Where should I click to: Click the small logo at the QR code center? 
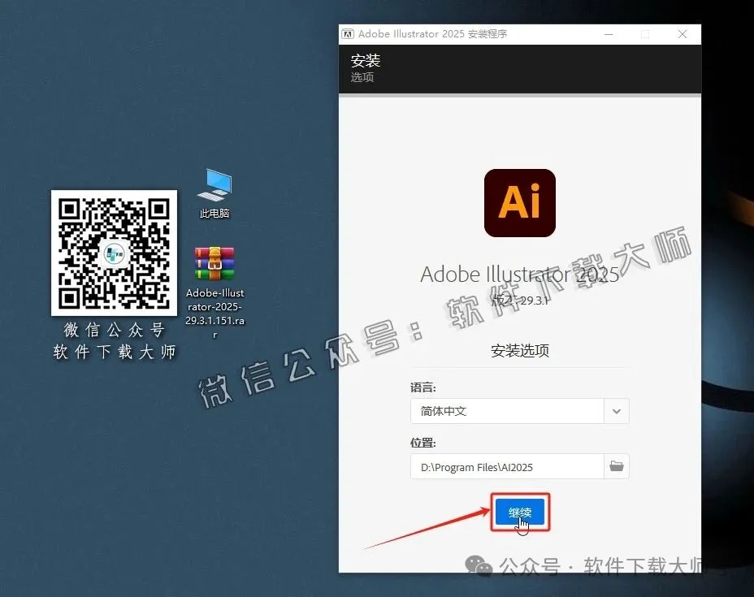coord(114,253)
